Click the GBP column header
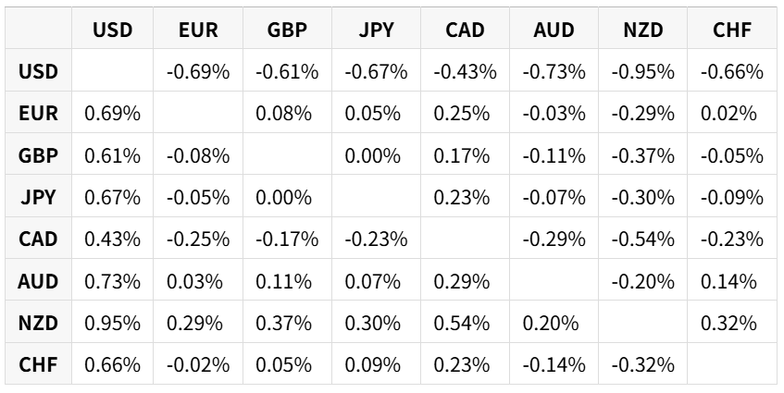The width and height of the screenshot is (784, 393). pyautogui.click(x=287, y=30)
